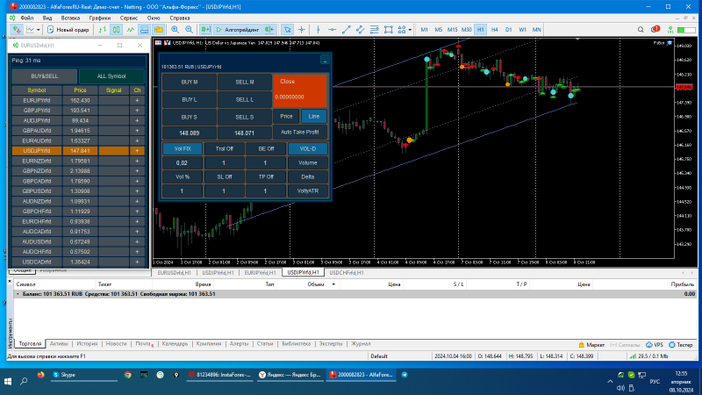This screenshot has width=702, height=395.
Task: Click the toolbar icon with stacked horizontal panels
Action: [x=144, y=30]
